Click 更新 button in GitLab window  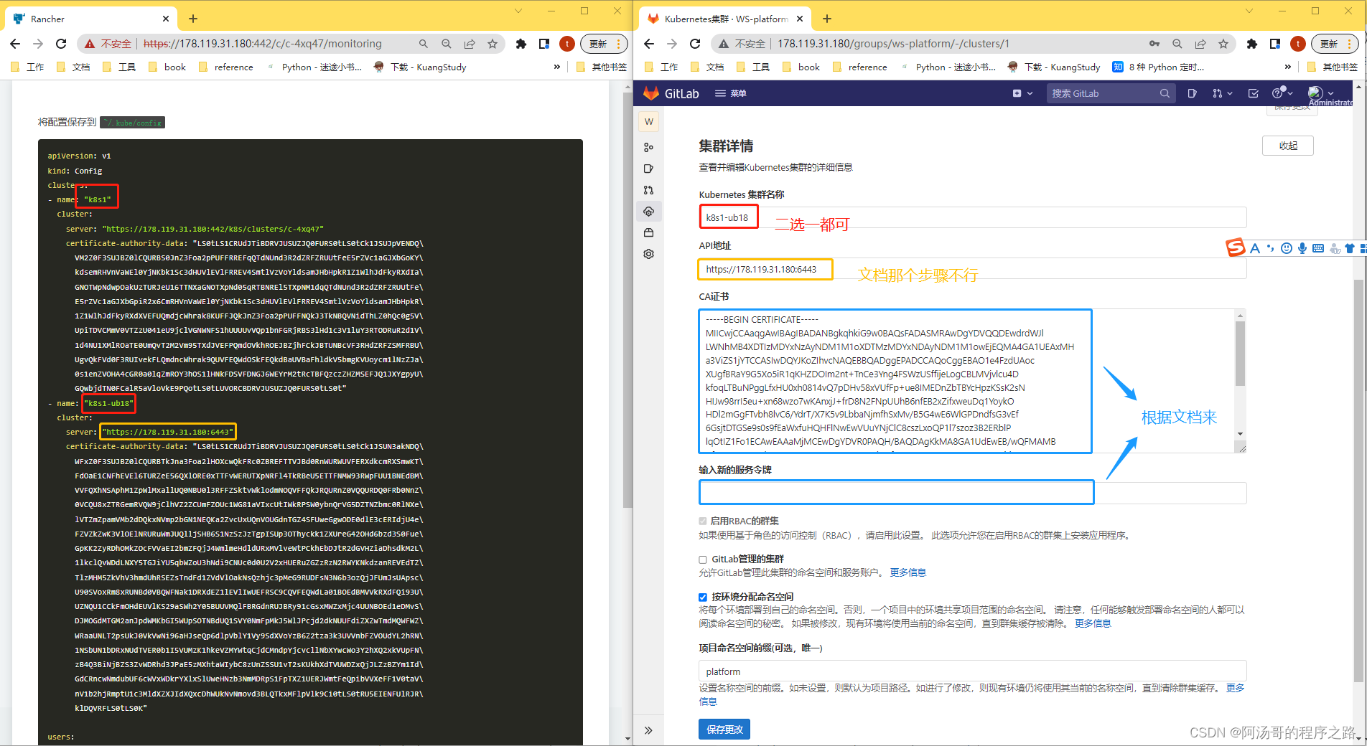1335,44
